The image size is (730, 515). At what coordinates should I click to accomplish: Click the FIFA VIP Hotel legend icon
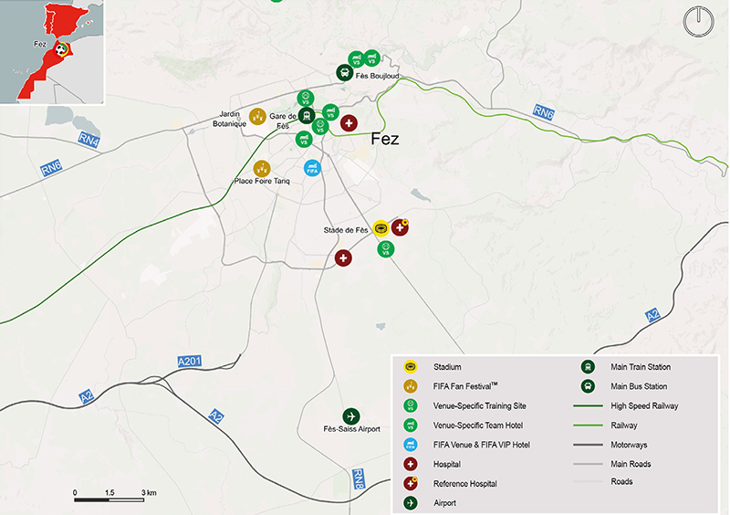click(x=410, y=445)
